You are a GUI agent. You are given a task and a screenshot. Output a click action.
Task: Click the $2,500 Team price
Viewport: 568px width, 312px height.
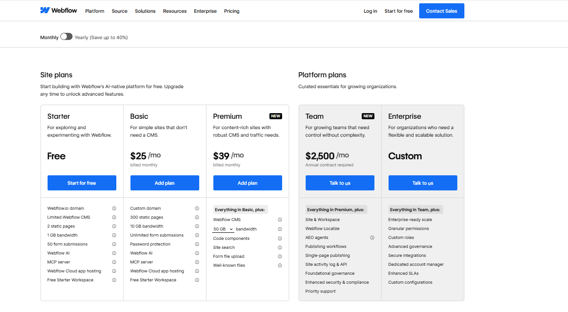[x=320, y=156]
